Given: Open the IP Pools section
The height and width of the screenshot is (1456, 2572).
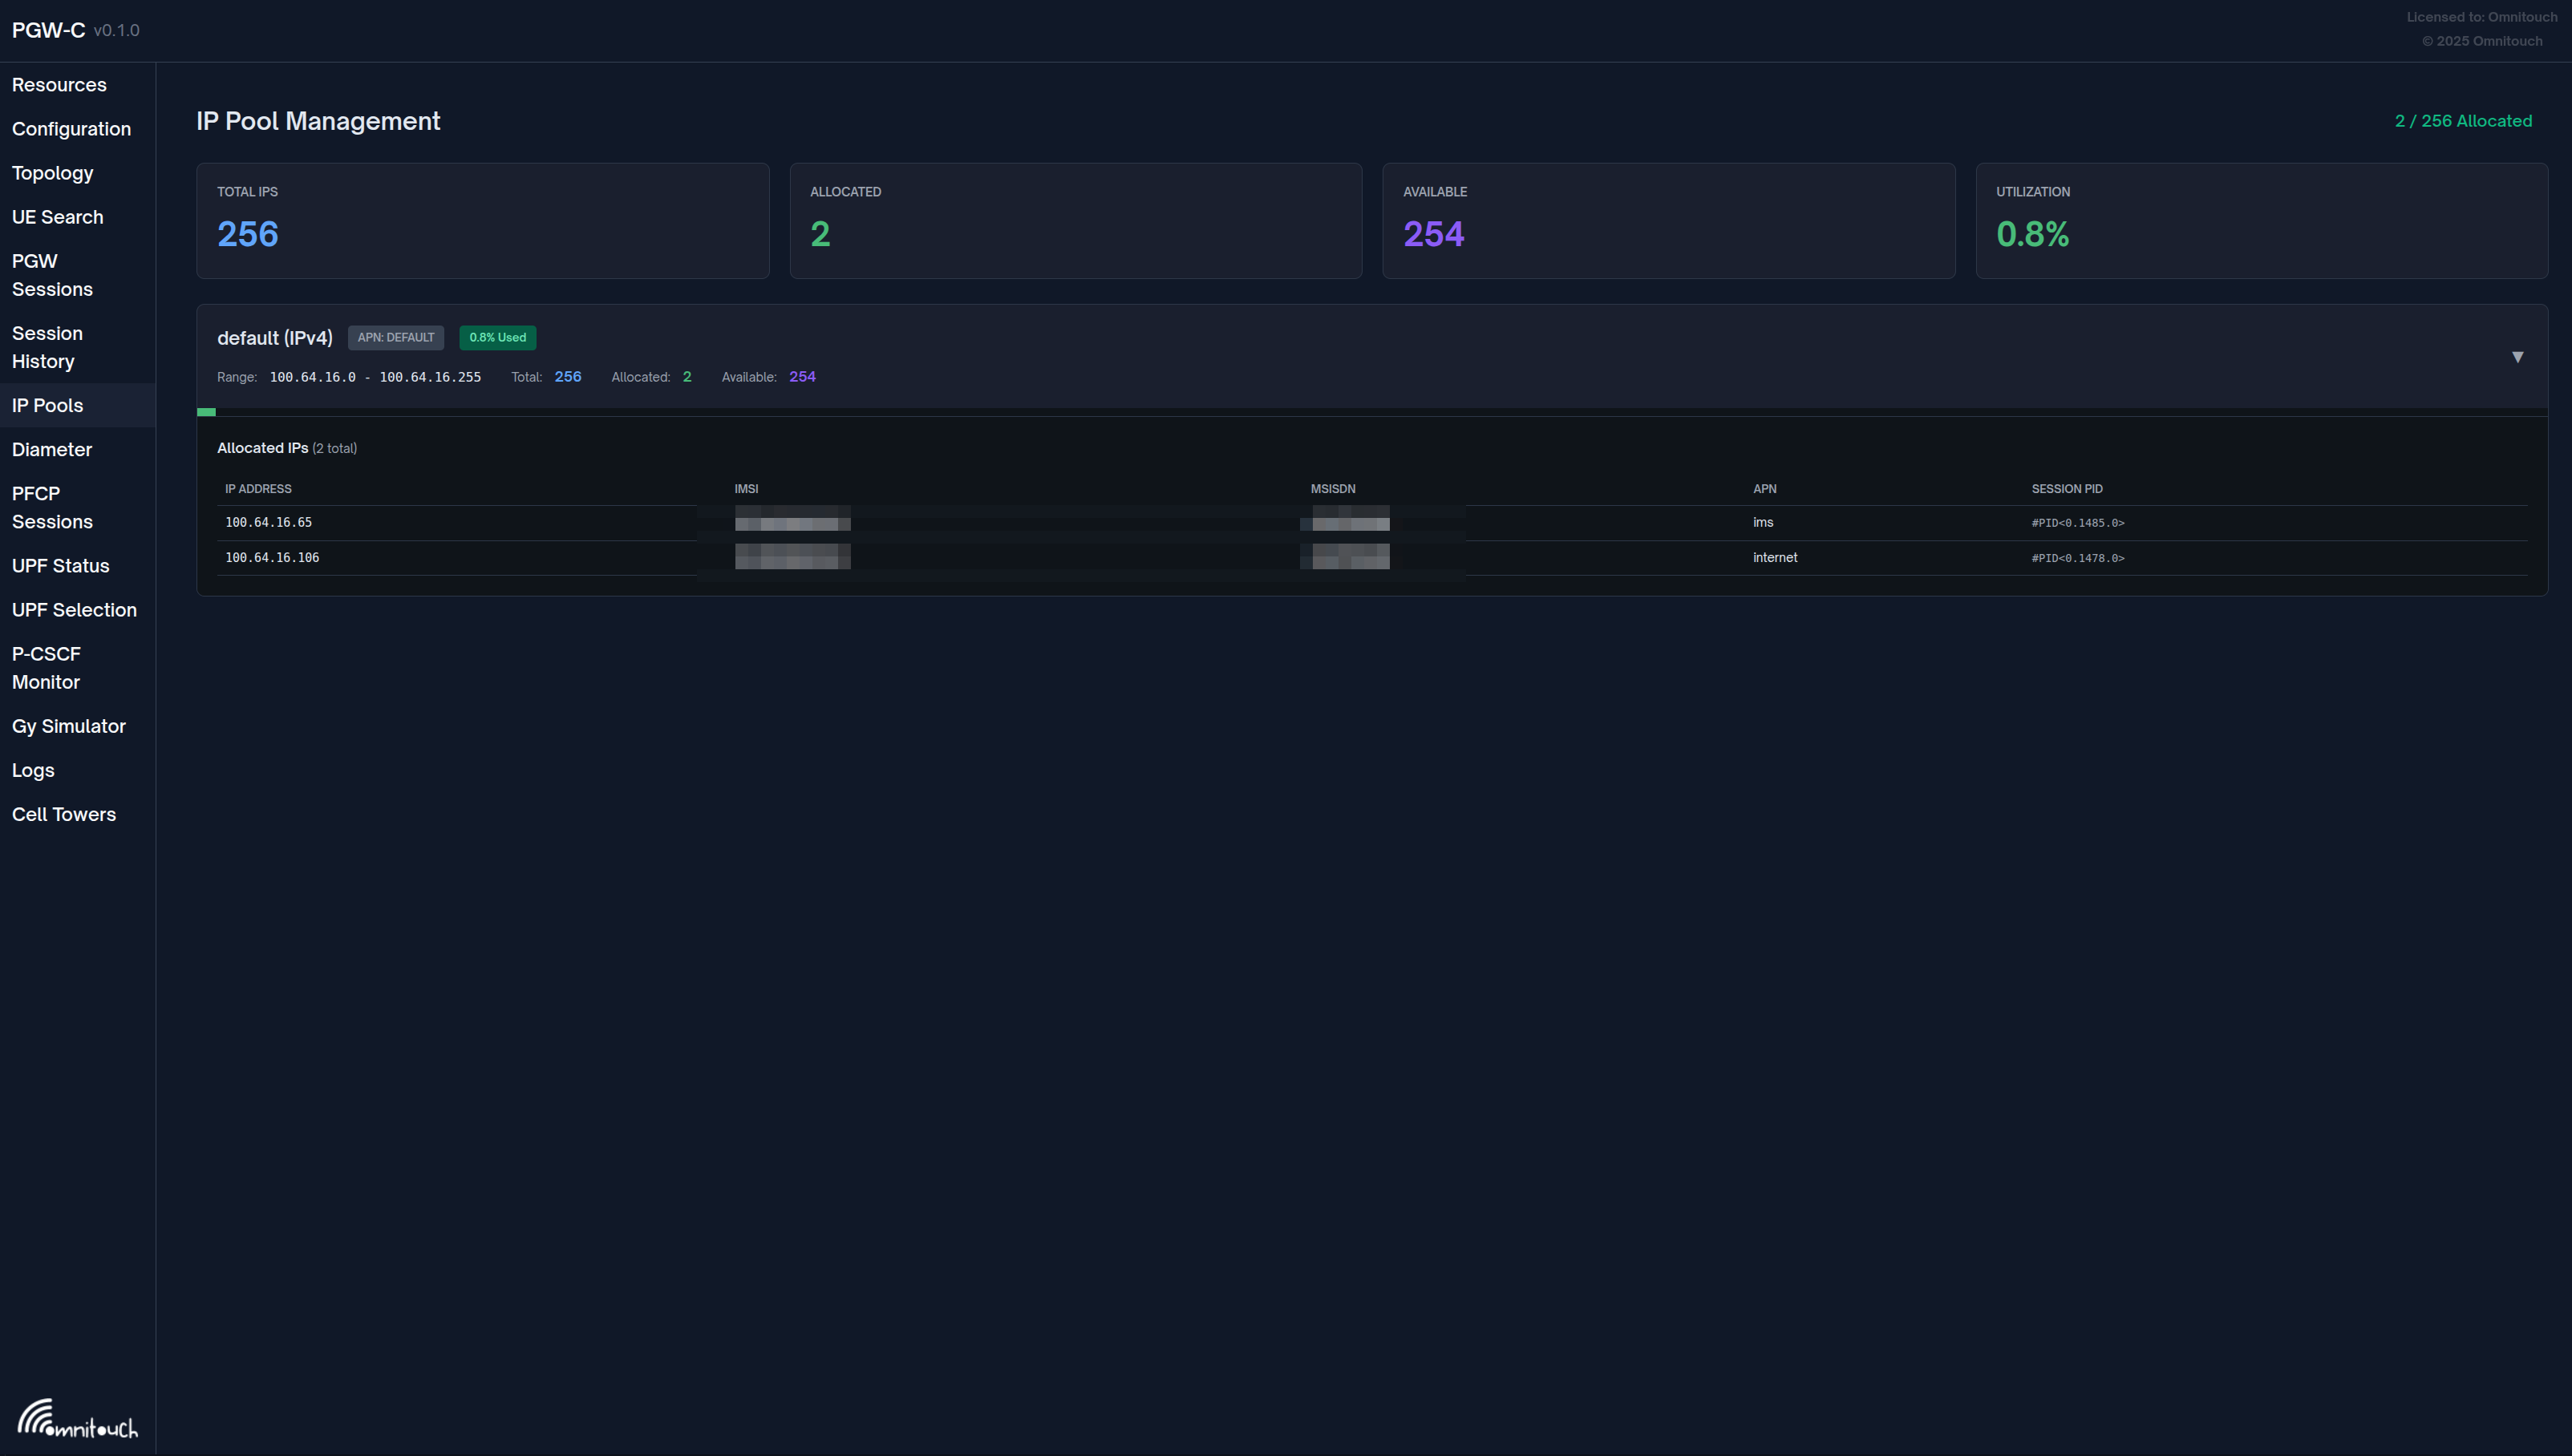Looking at the screenshot, I should click(x=47, y=405).
